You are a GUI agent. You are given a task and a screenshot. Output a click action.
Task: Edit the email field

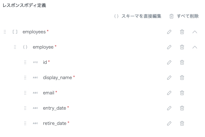pos(169,93)
